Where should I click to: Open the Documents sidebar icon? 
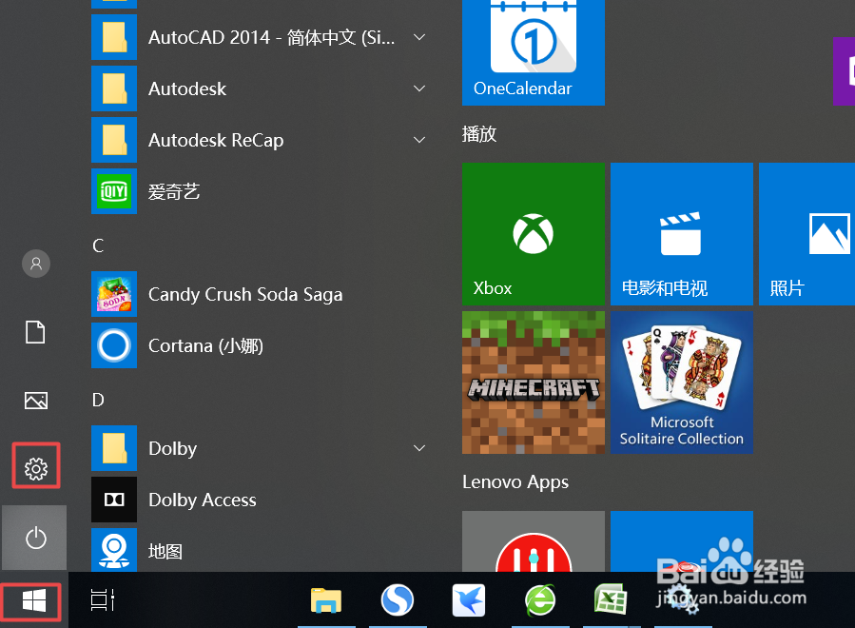[x=35, y=332]
